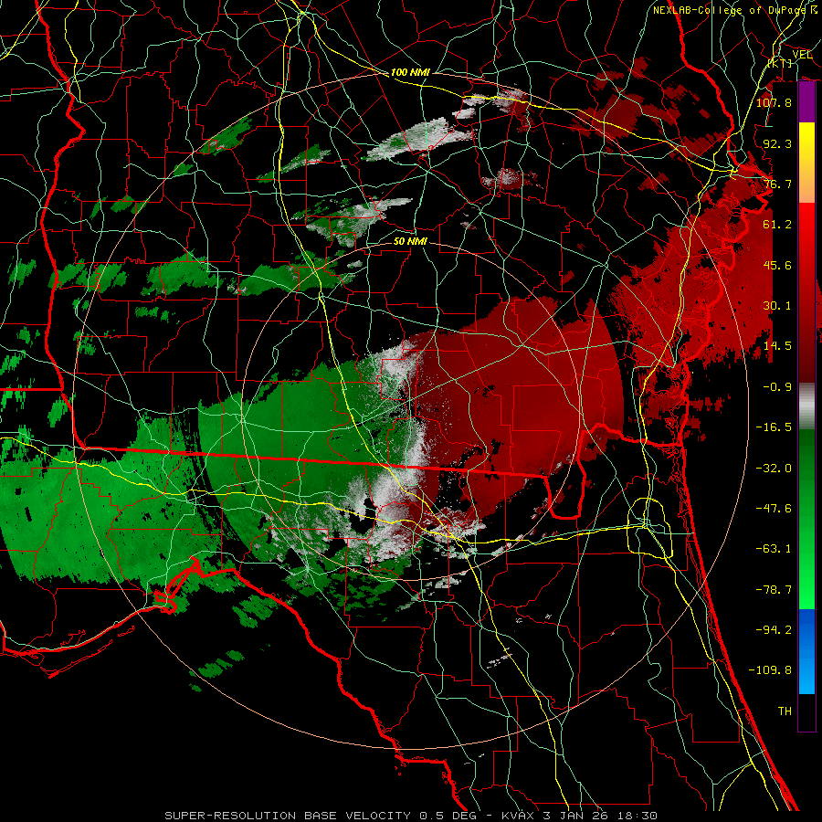
Task: Click the -109.8 value on velocity scale
Action: [770, 670]
